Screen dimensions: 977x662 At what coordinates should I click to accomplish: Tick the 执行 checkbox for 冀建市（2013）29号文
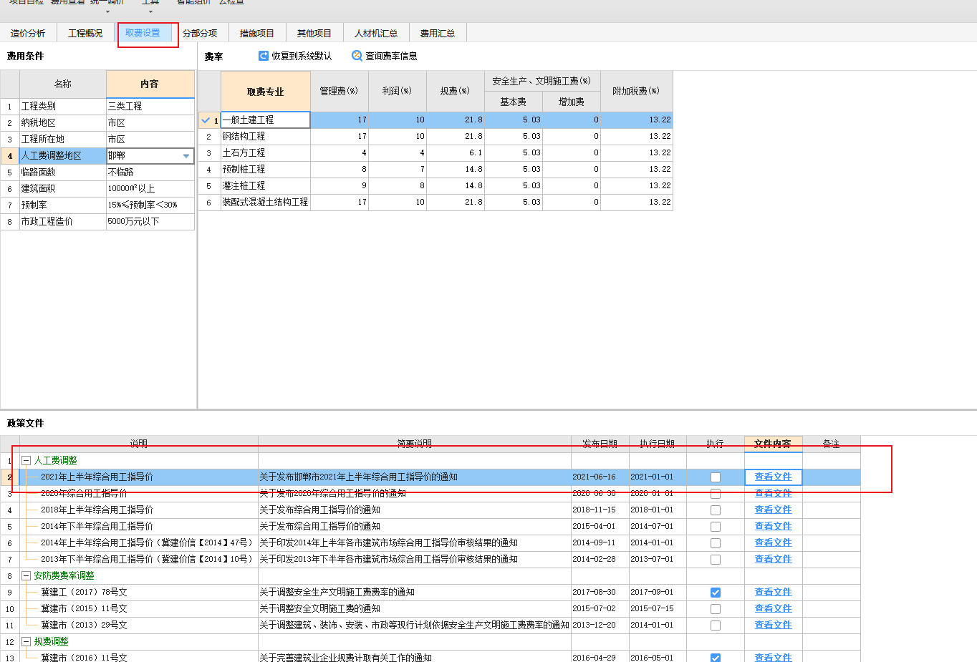coord(716,626)
